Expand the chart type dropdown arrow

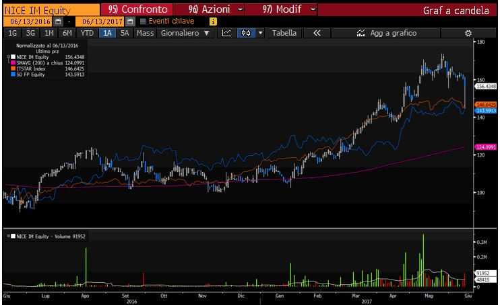(x=260, y=33)
